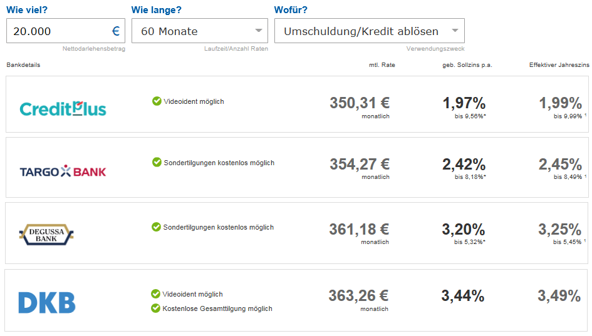Screen dimensions: 592x336
Task: Click the DKB logo
Action: (47, 302)
